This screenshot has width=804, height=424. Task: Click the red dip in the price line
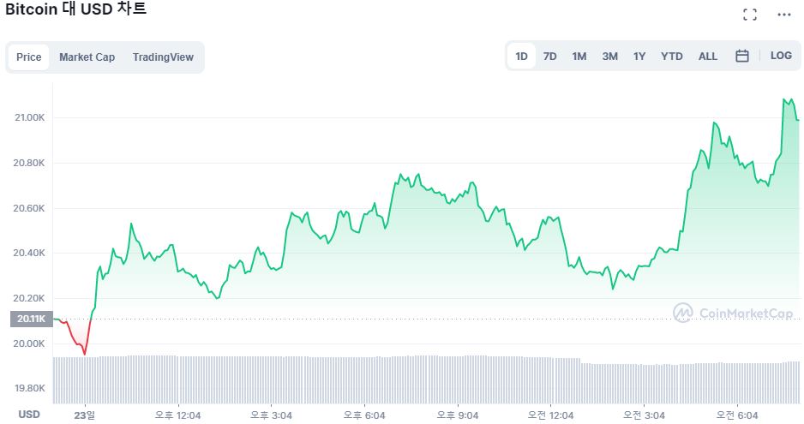click(x=83, y=350)
